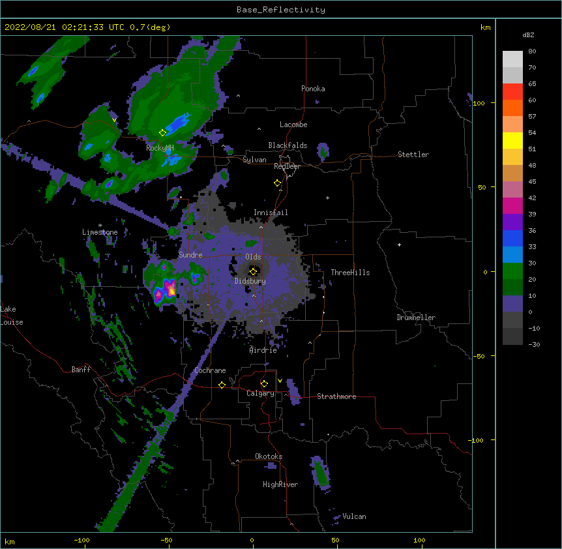
Task: Click the Okotoks label
Action: tap(269, 456)
